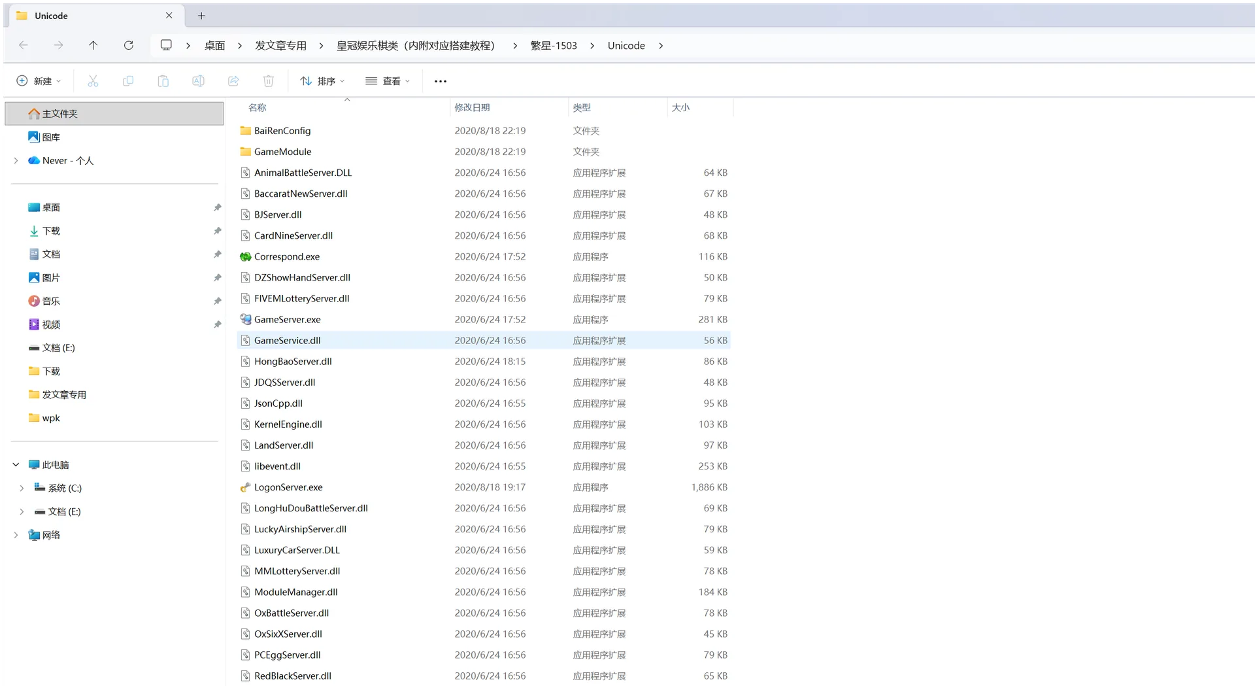
Task: Sort files by 修改日期 column header
Action: 472,108
